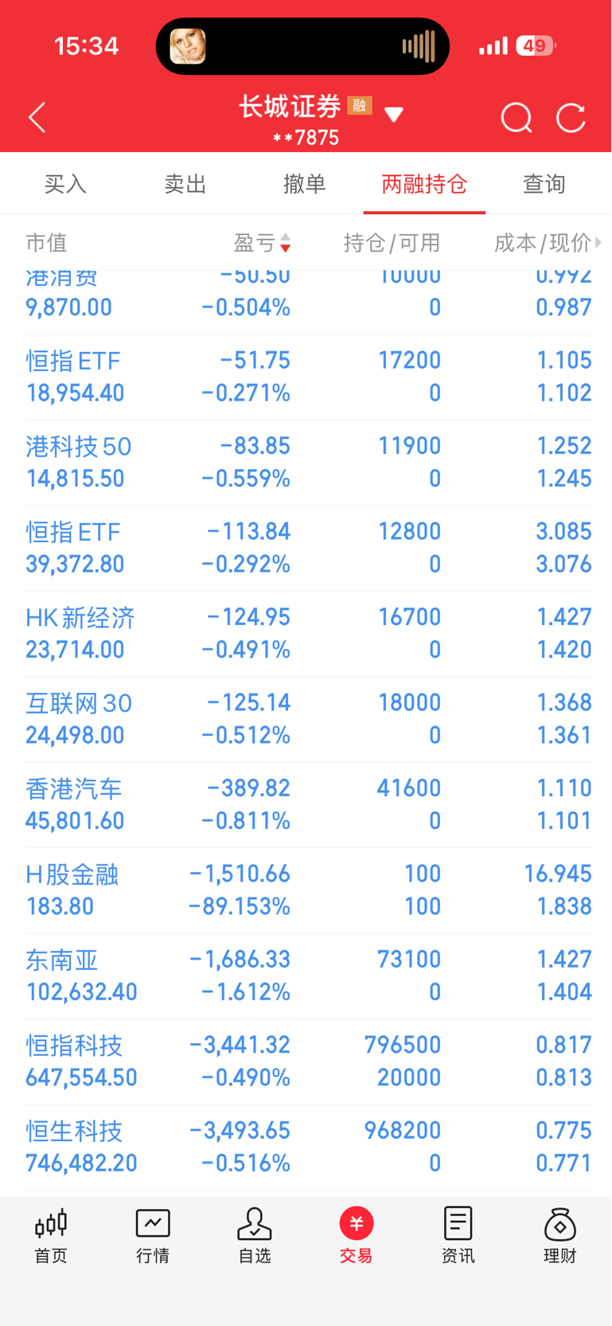This screenshot has width=612, height=1326.
Task: Switch to the 卖出 tab
Action: click(x=185, y=184)
